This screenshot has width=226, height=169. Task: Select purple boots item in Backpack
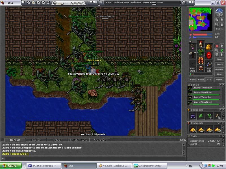(x=193, y=116)
